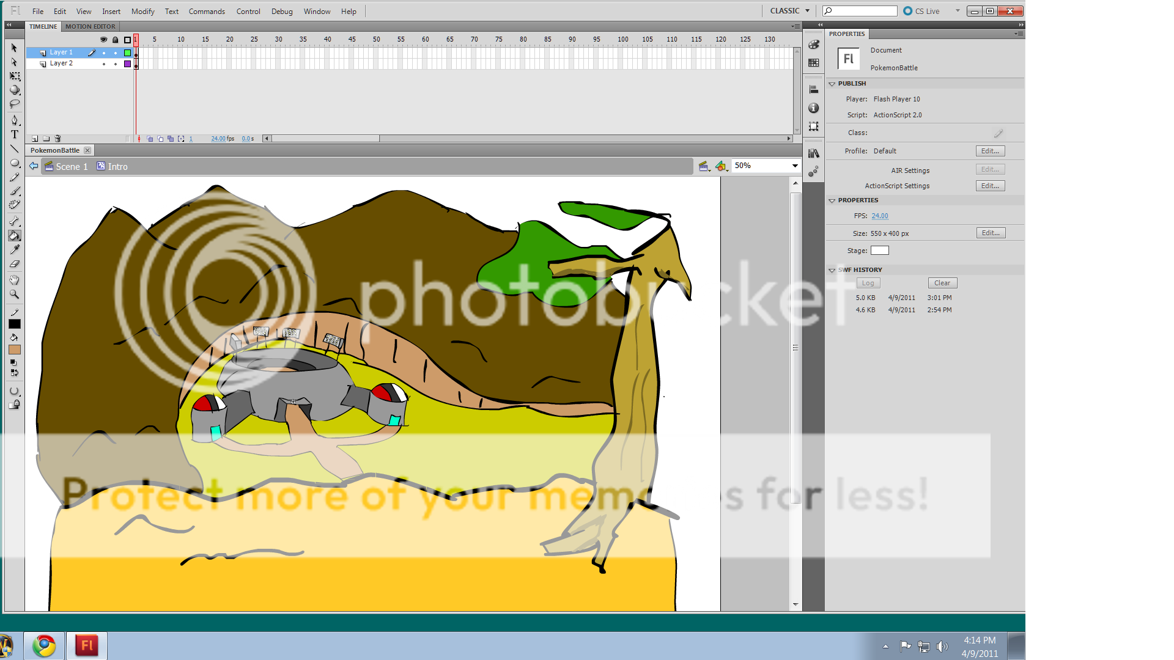Open the Window menu
1174x660 pixels.
tap(317, 11)
